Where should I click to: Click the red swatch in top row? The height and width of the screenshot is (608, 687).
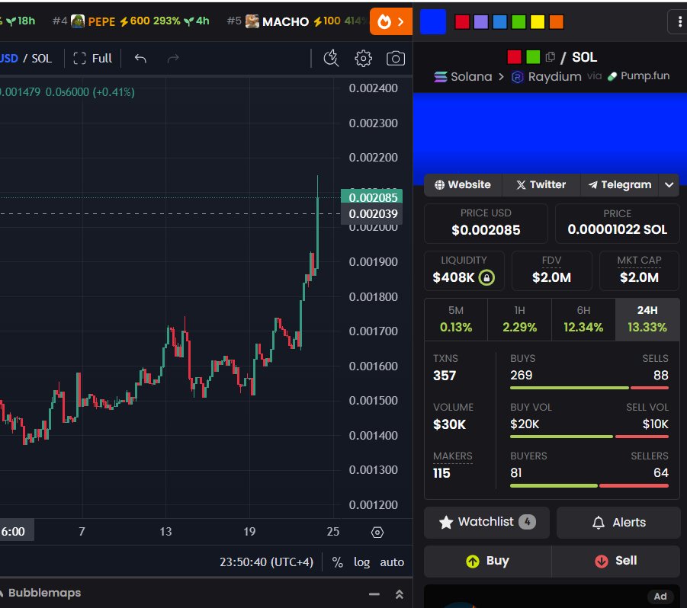[462, 21]
